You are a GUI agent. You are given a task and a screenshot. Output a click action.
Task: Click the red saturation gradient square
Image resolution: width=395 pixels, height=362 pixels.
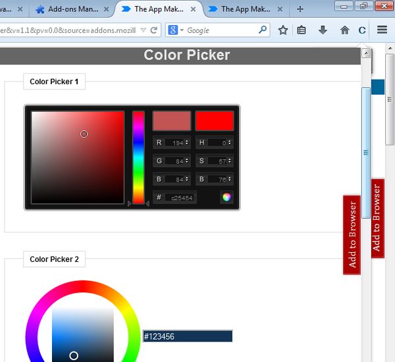[78, 157]
